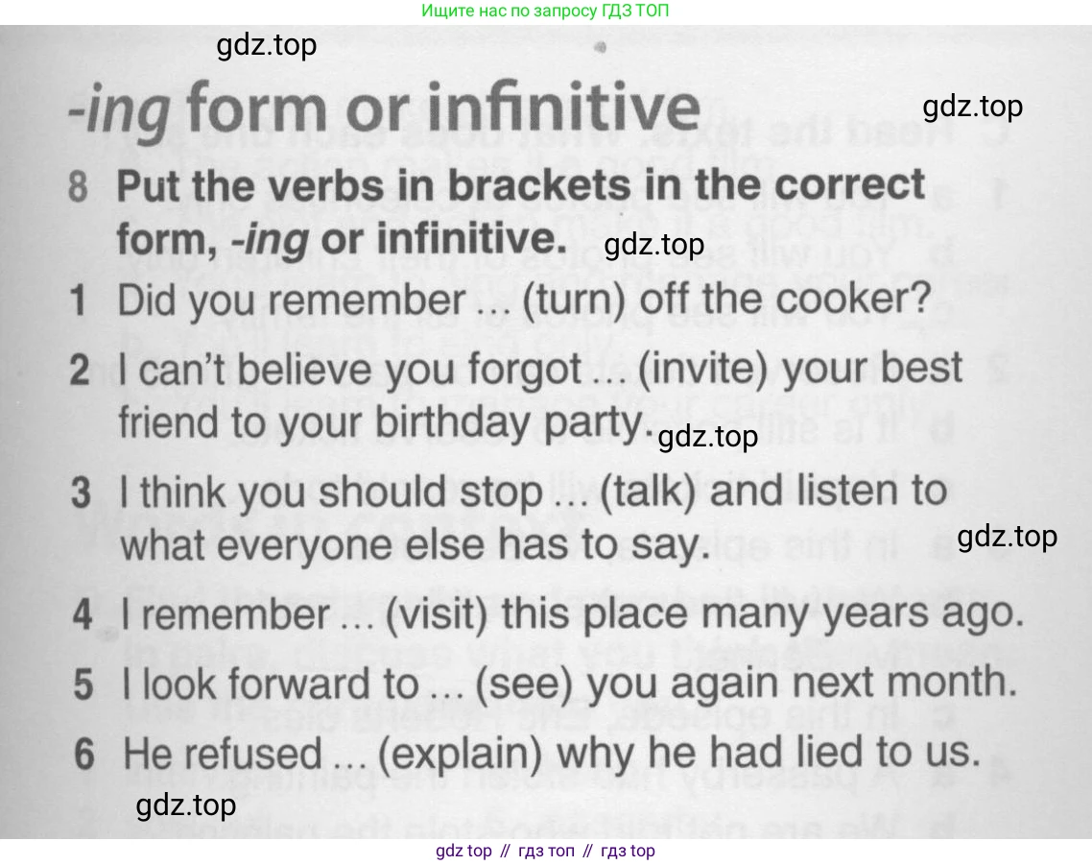The image size is (1092, 865).
Task: Click the gdz.top watermark near "listen to"
Action: pyautogui.click(x=1007, y=536)
